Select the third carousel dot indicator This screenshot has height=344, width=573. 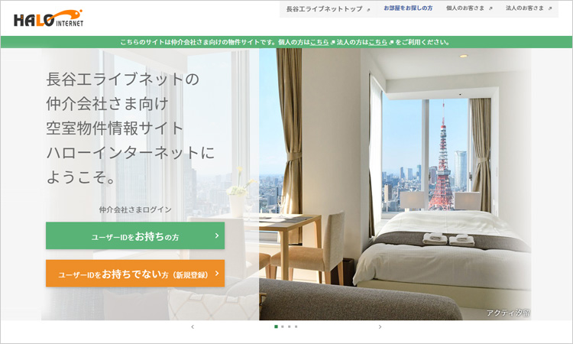pos(290,326)
